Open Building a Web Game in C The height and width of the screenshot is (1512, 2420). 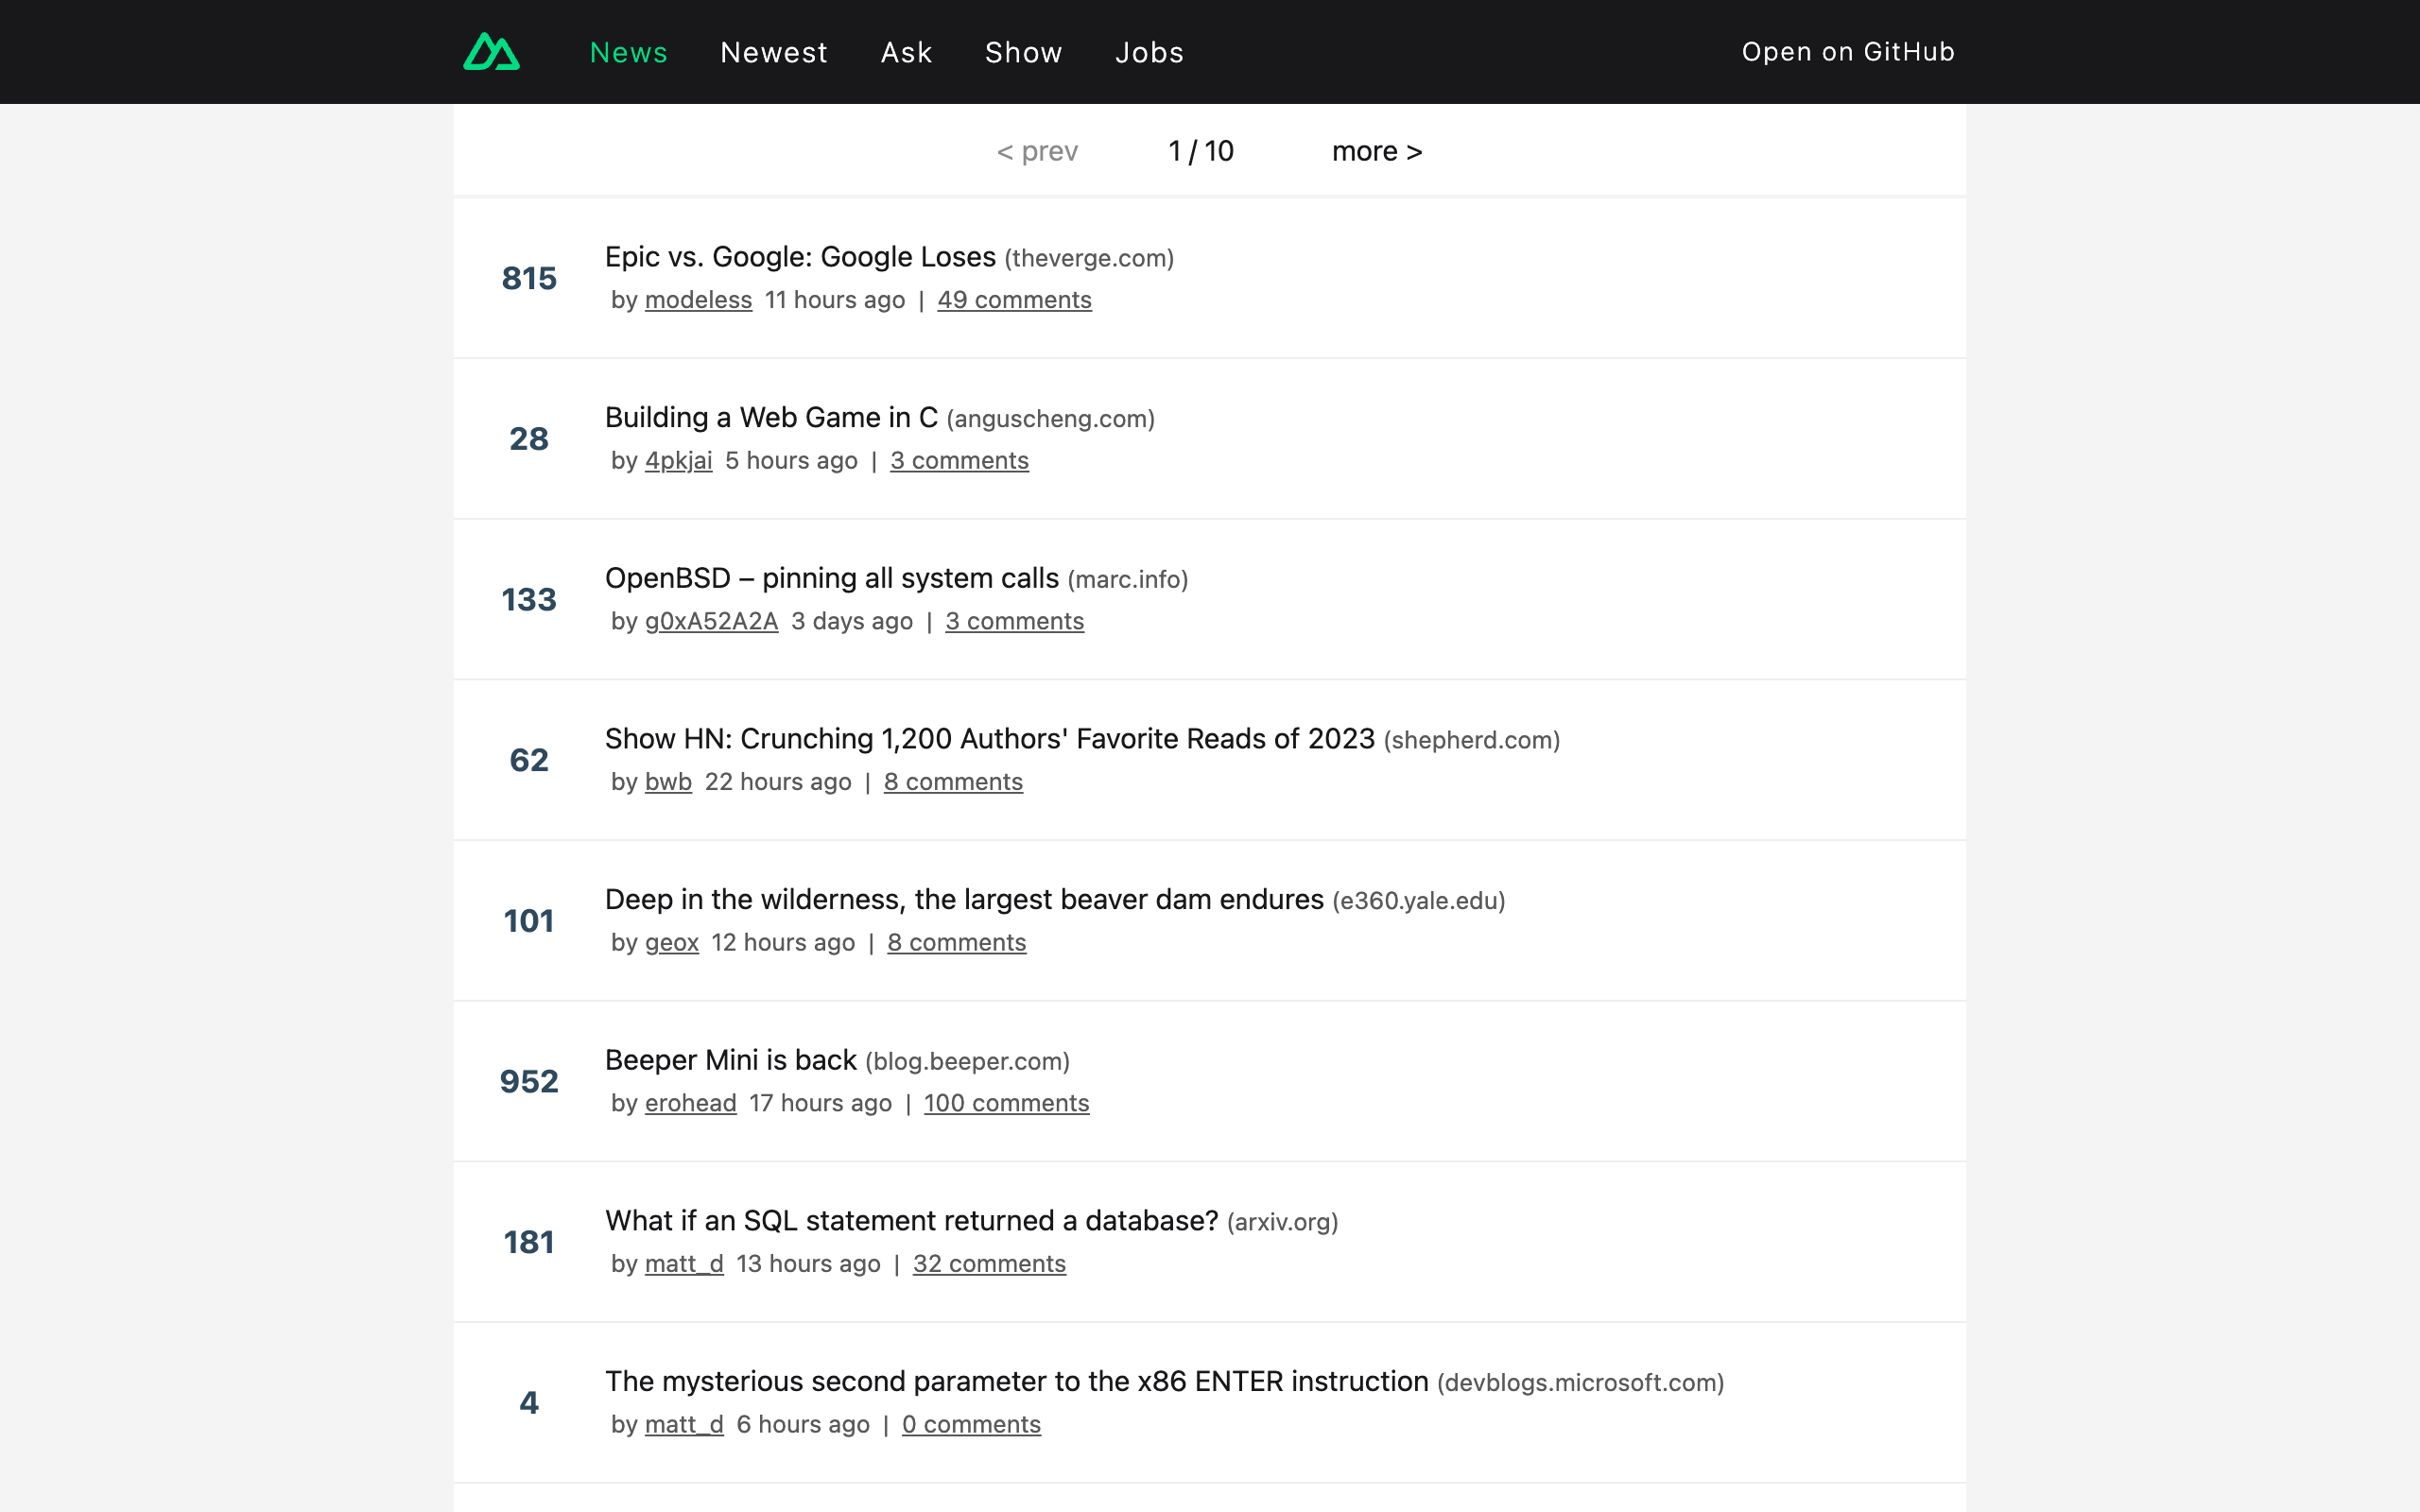tap(770, 417)
